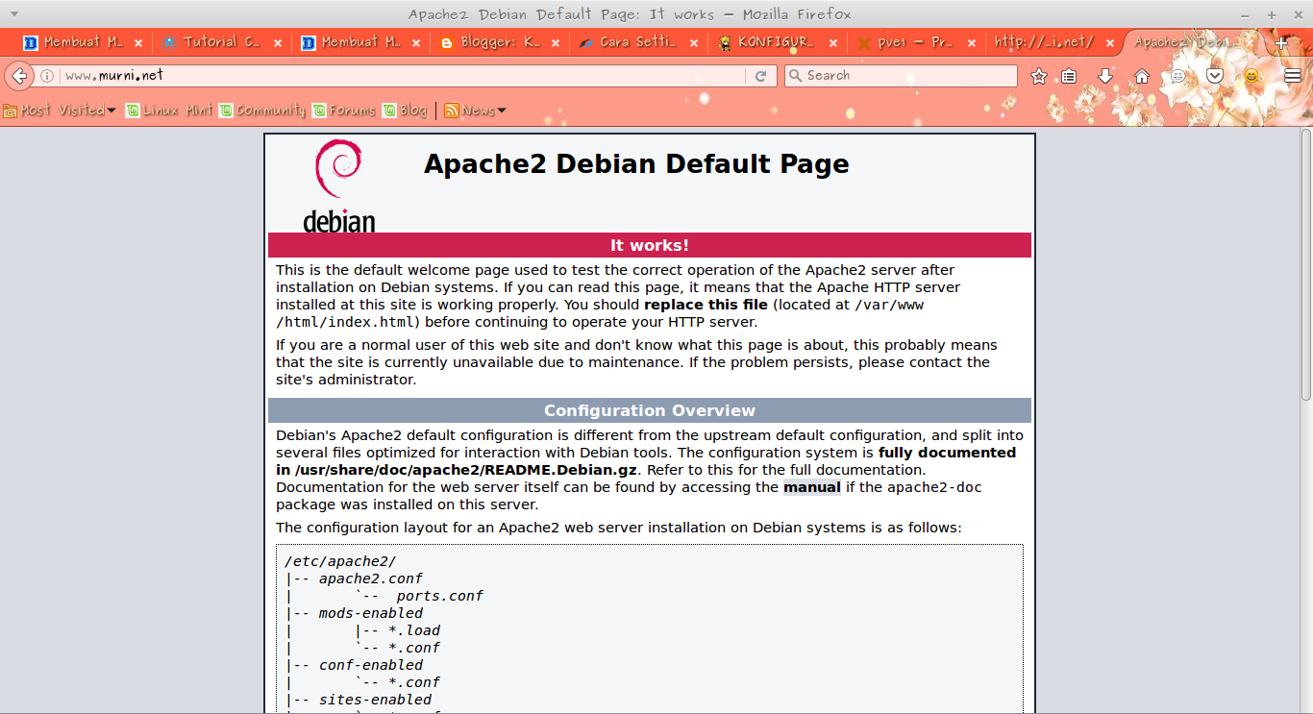The height and width of the screenshot is (714, 1313).
Task: Click the Apache2 Debian Default Page heading
Action: (x=636, y=164)
